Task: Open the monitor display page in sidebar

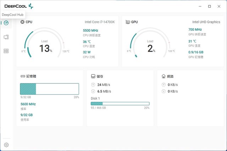Action: [6, 37]
